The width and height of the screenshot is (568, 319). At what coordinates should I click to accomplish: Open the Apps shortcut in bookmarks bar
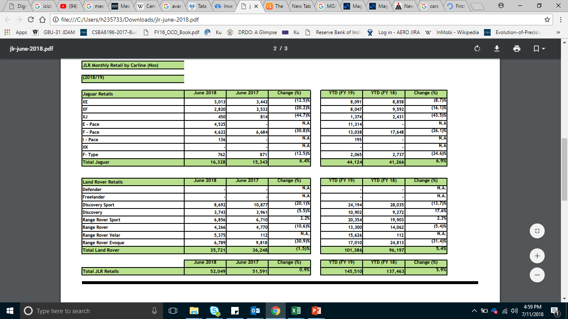click(16, 32)
